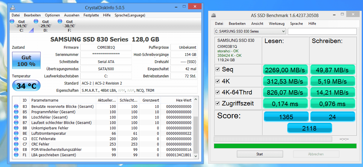This screenshot has width=363, height=167.
Task: Open Ansicht menu in AS SSD Benchmark
Action: [257, 24]
